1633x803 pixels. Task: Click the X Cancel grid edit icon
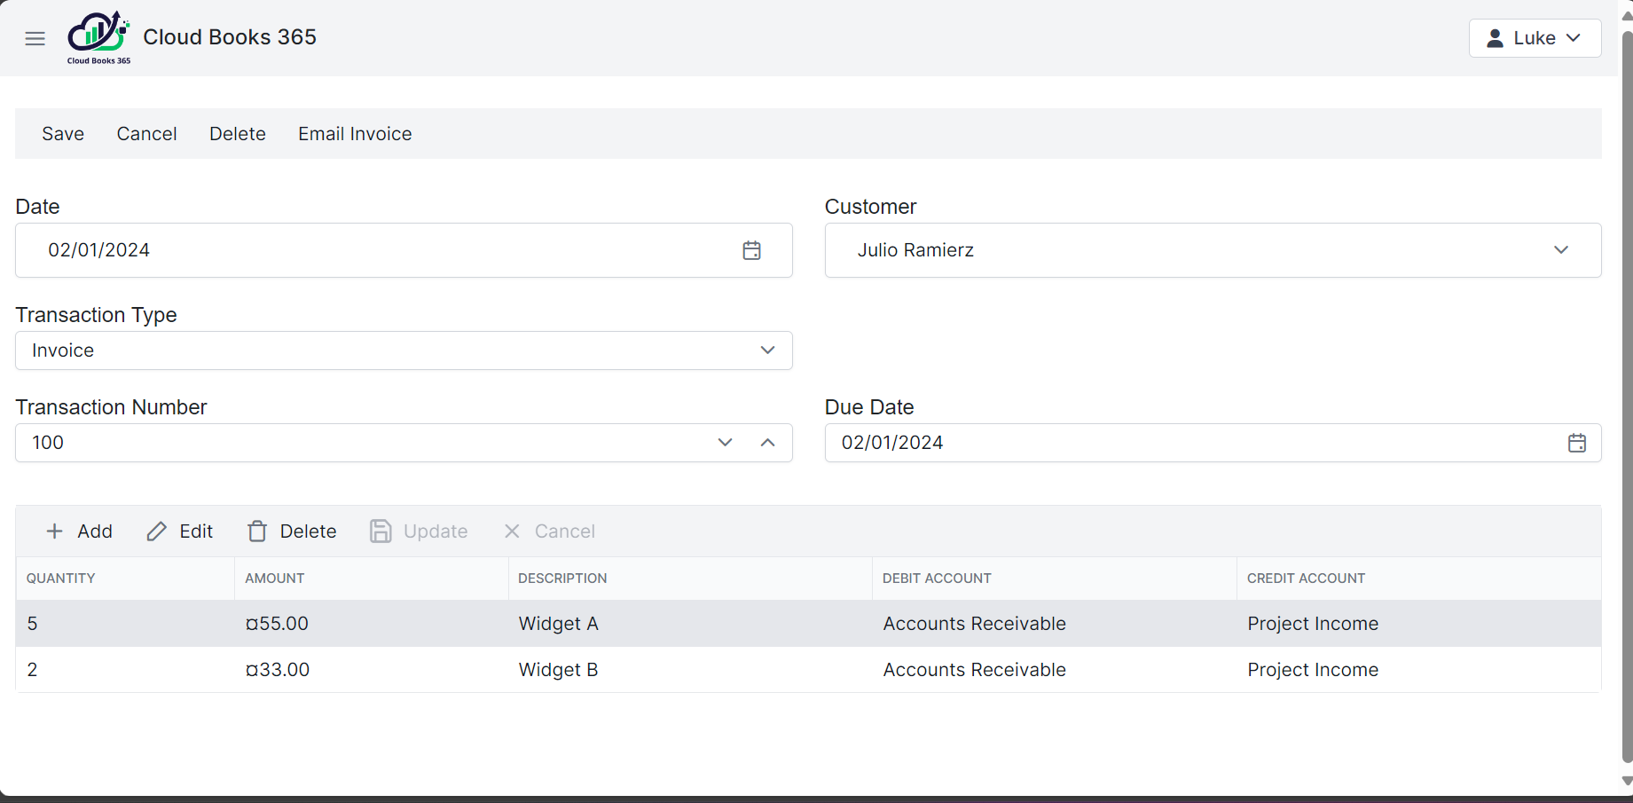click(512, 531)
